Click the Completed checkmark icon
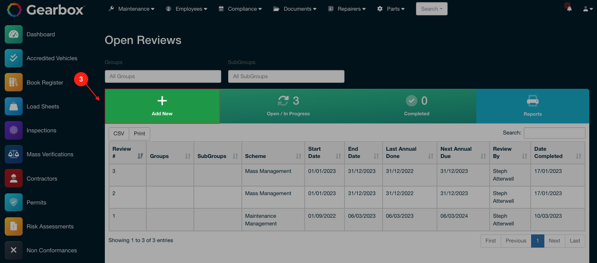Screen dimensions: 597x263 pyautogui.click(x=411, y=101)
